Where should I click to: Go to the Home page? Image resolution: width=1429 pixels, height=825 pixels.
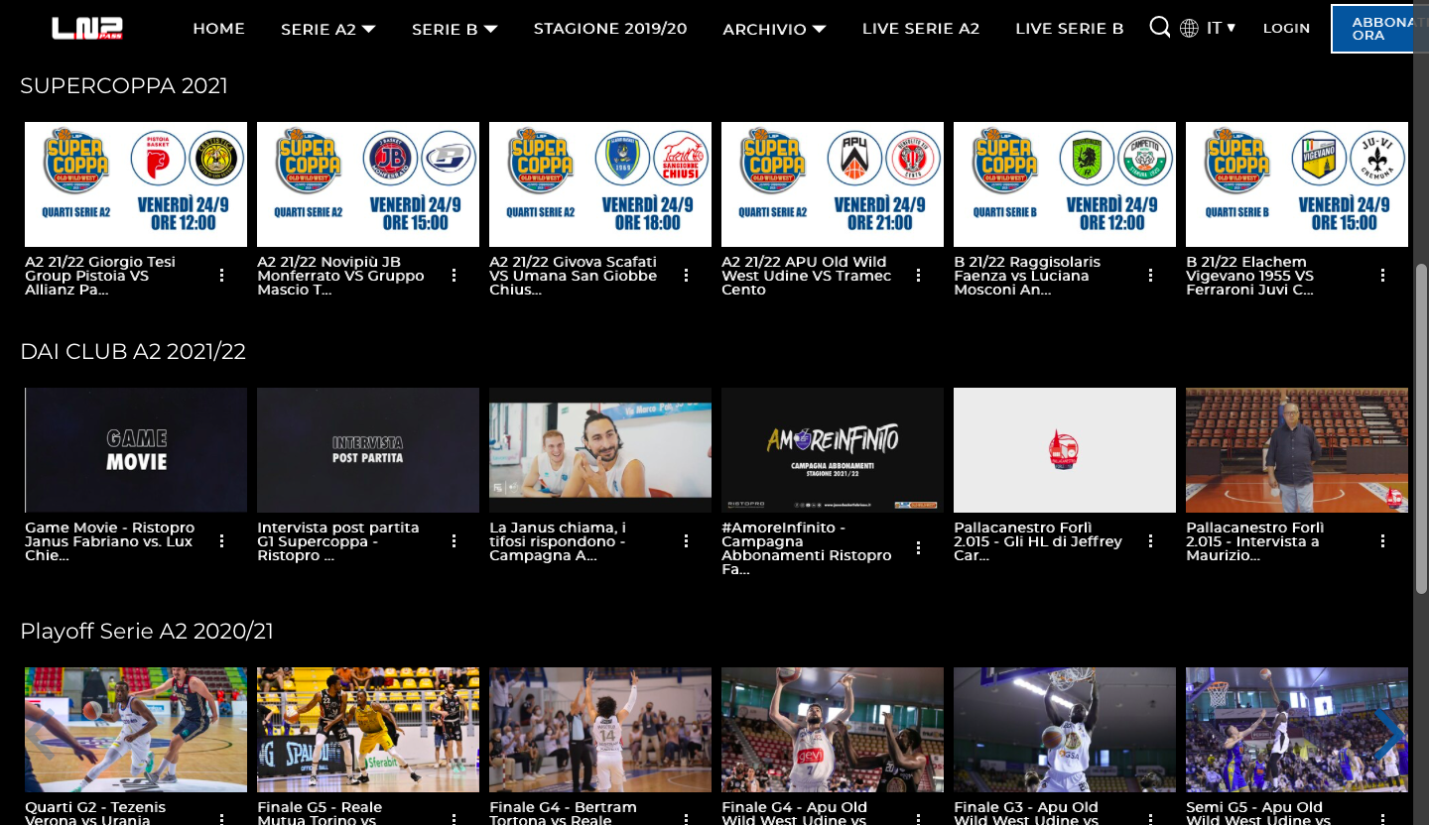(218, 29)
